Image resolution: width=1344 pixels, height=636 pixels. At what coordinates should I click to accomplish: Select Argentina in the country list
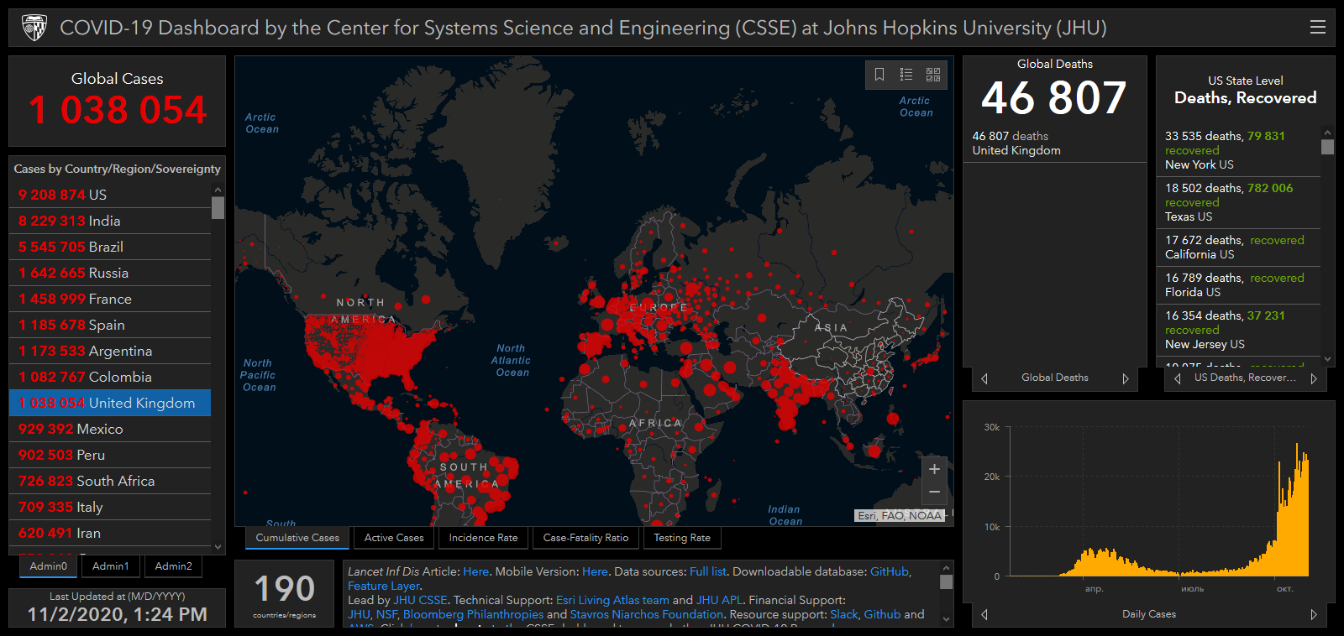pyautogui.click(x=110, y=351)
